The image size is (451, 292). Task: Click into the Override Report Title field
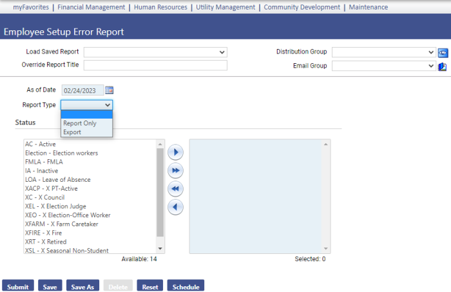pyautogui.click(x=155, y=65)
